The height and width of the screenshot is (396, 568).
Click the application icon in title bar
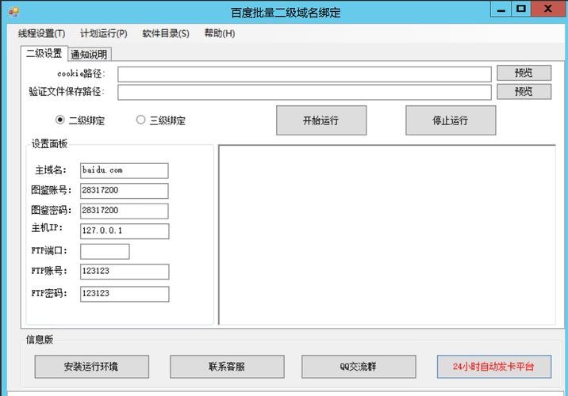pyautogui.click(x=13, y=13)
